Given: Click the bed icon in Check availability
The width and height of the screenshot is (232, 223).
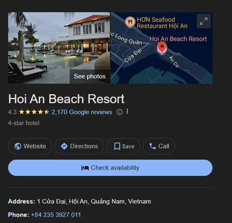Looking at the screenshot, I should (85, 168).
